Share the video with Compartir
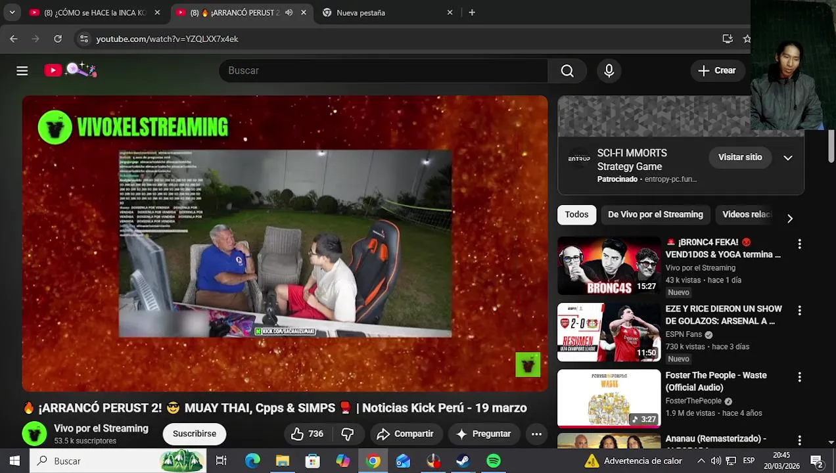 [x=405, y=434]
